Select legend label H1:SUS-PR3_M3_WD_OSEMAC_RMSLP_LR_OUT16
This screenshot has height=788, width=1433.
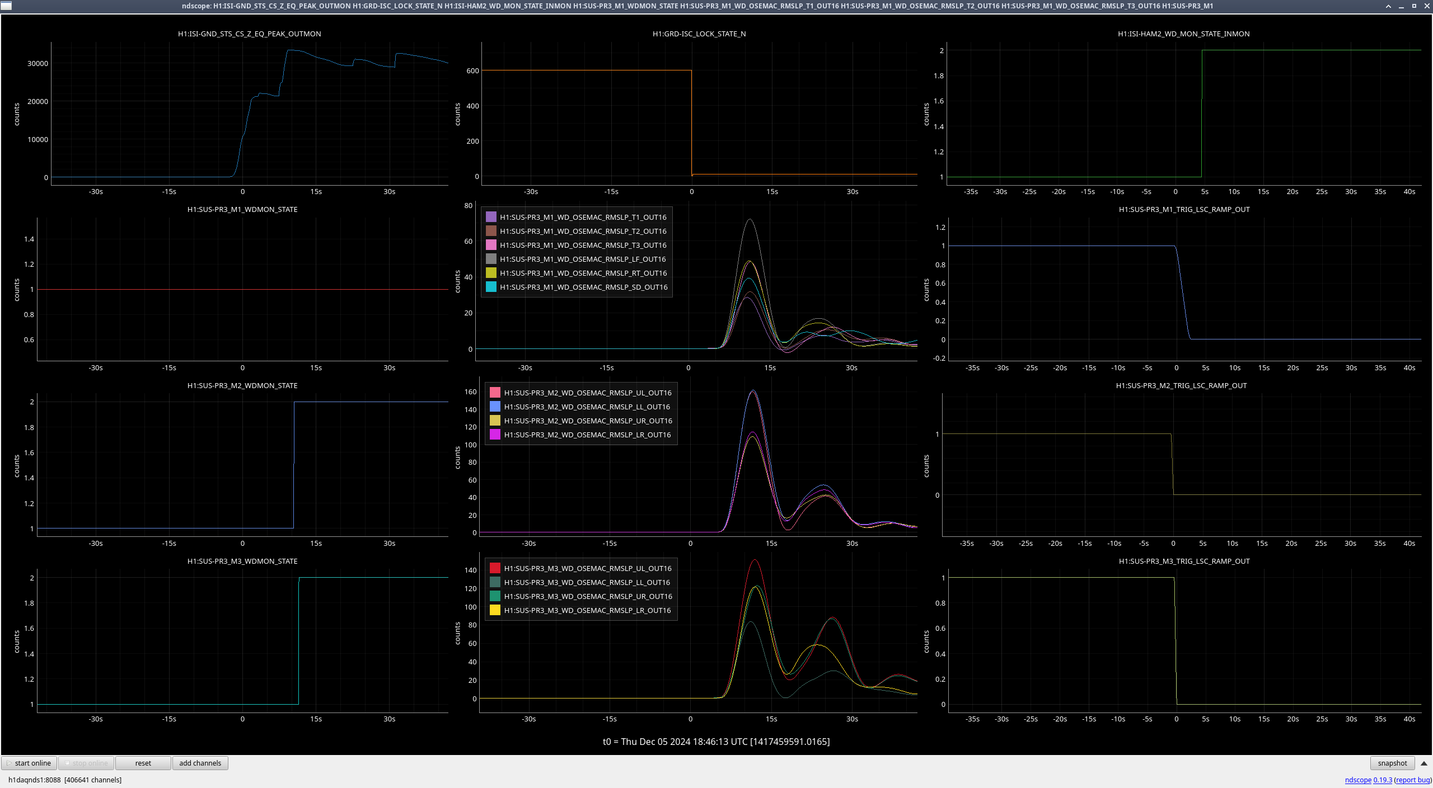[x=587, y=610]
